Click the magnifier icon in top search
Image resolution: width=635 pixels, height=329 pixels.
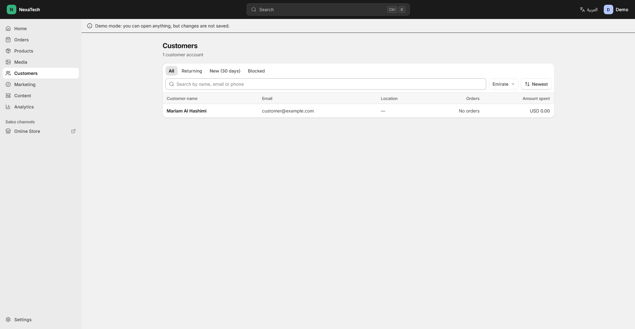coord(254,9)
